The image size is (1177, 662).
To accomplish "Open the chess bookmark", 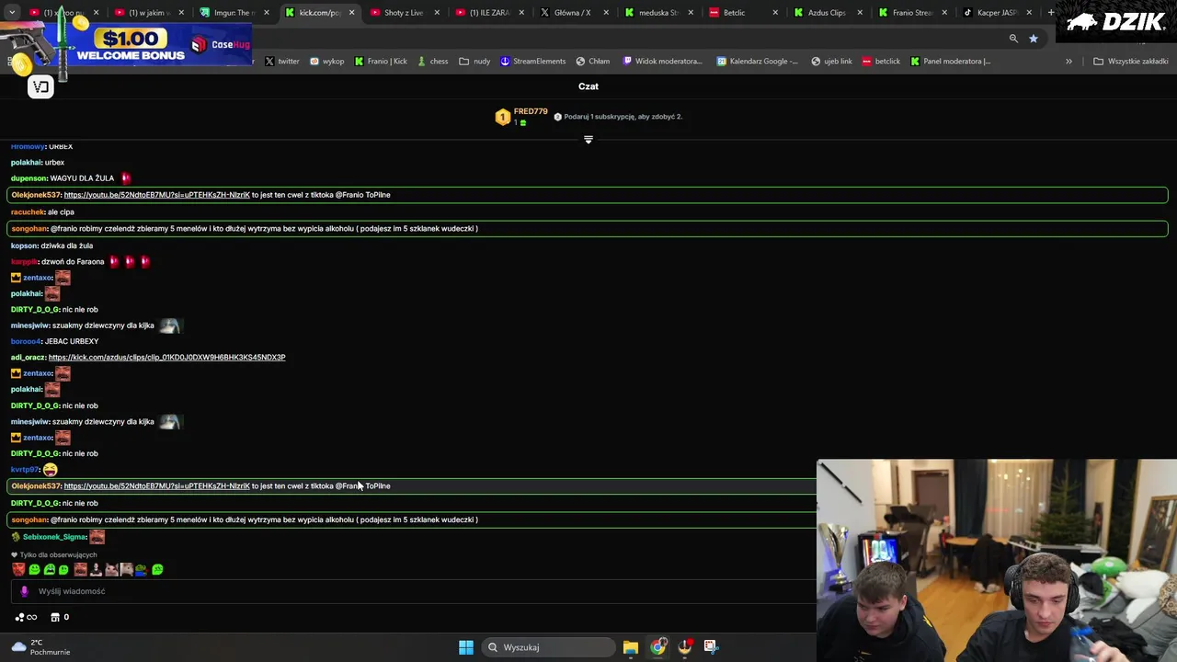I will point(432,62).
